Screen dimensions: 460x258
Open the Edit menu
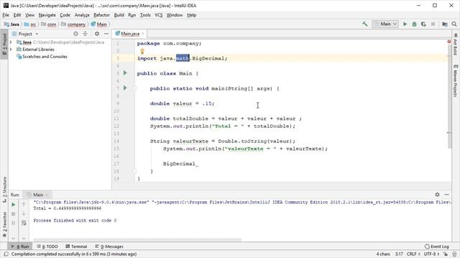[17, 15]
